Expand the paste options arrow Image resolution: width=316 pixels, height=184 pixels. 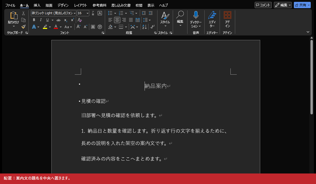pyautogui.click(x=13, y=26)
